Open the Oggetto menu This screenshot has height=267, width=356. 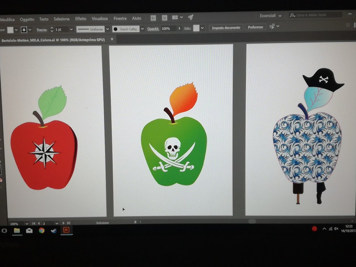27,19
